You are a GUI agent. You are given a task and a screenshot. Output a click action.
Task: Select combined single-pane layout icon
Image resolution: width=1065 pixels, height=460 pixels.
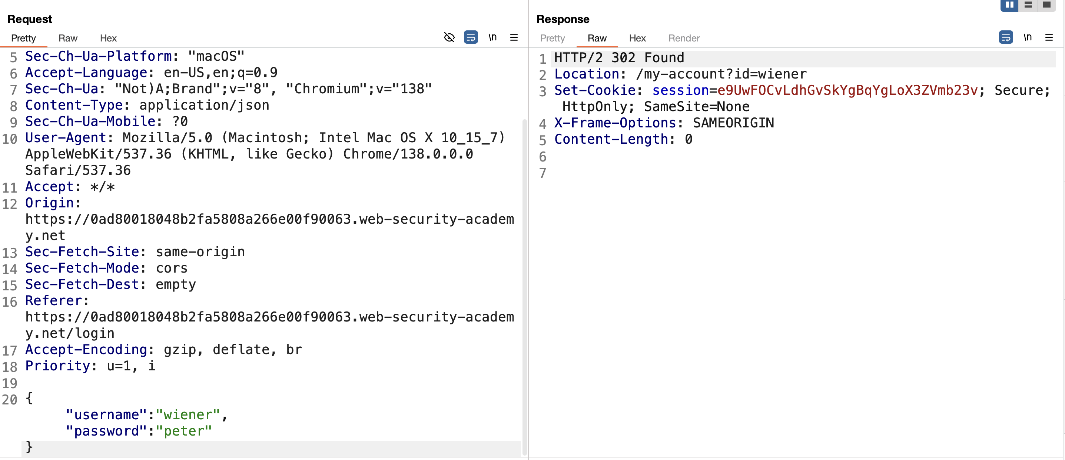(1047, 5)
